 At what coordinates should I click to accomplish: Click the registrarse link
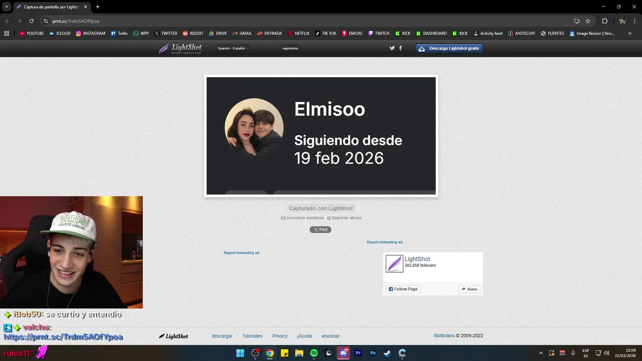click(x=290, y=48)
